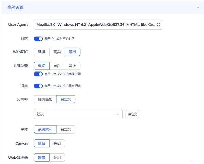
Task: Select WebRTC 替换 option
Action: pos(41,52)
